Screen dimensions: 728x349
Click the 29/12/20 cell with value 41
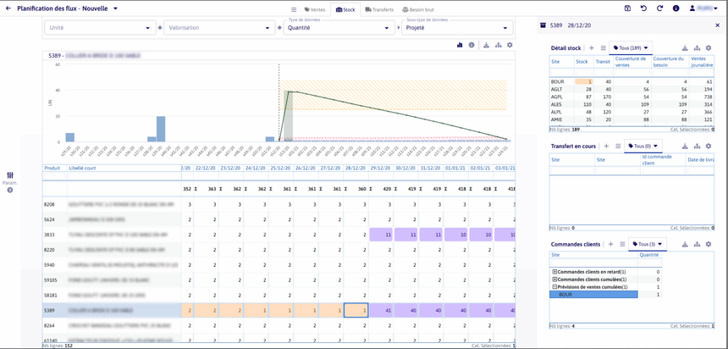(381, 310)
